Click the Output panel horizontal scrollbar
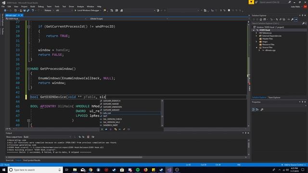 tap(75, 157)
